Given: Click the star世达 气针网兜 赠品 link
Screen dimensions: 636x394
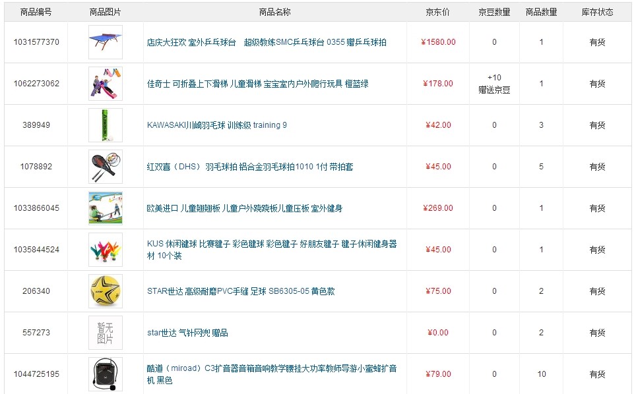Looking at the screenshot, I should point(187,333).
